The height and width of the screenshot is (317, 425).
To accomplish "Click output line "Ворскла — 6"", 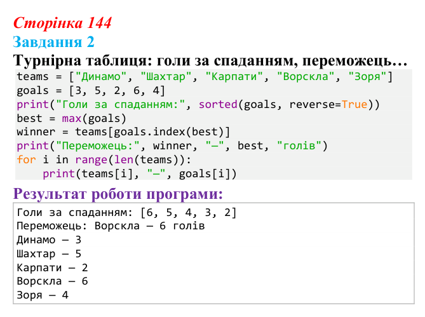I will point(52,281).
